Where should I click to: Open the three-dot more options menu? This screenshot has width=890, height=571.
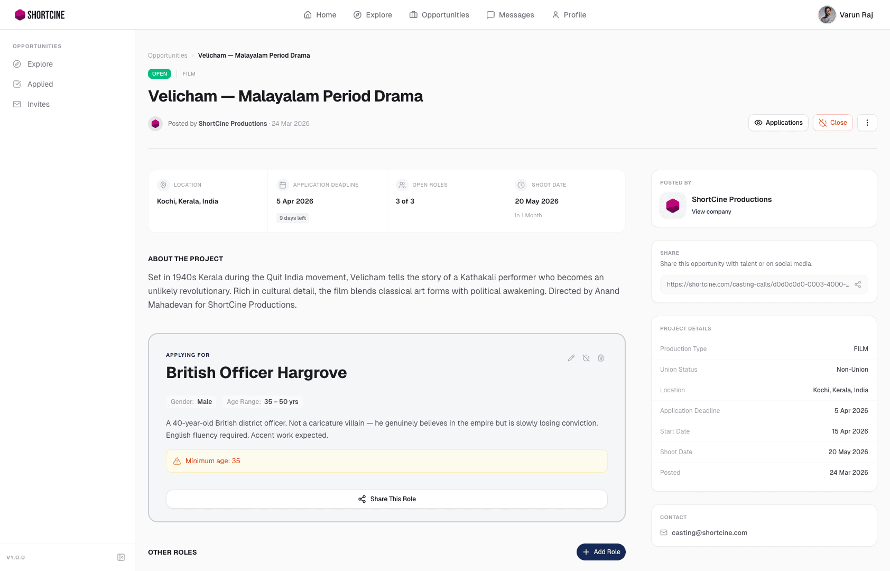pyautogui.click(x=867, y=123)
